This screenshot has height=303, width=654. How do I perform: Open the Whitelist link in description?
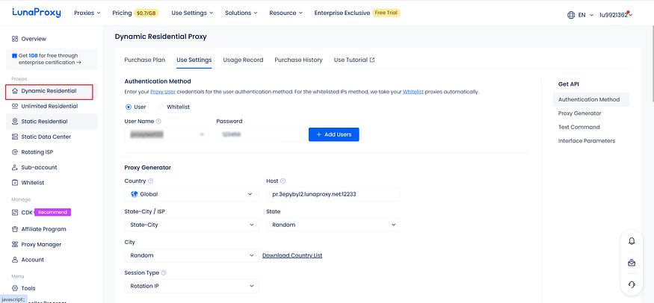tap(413, 92)
